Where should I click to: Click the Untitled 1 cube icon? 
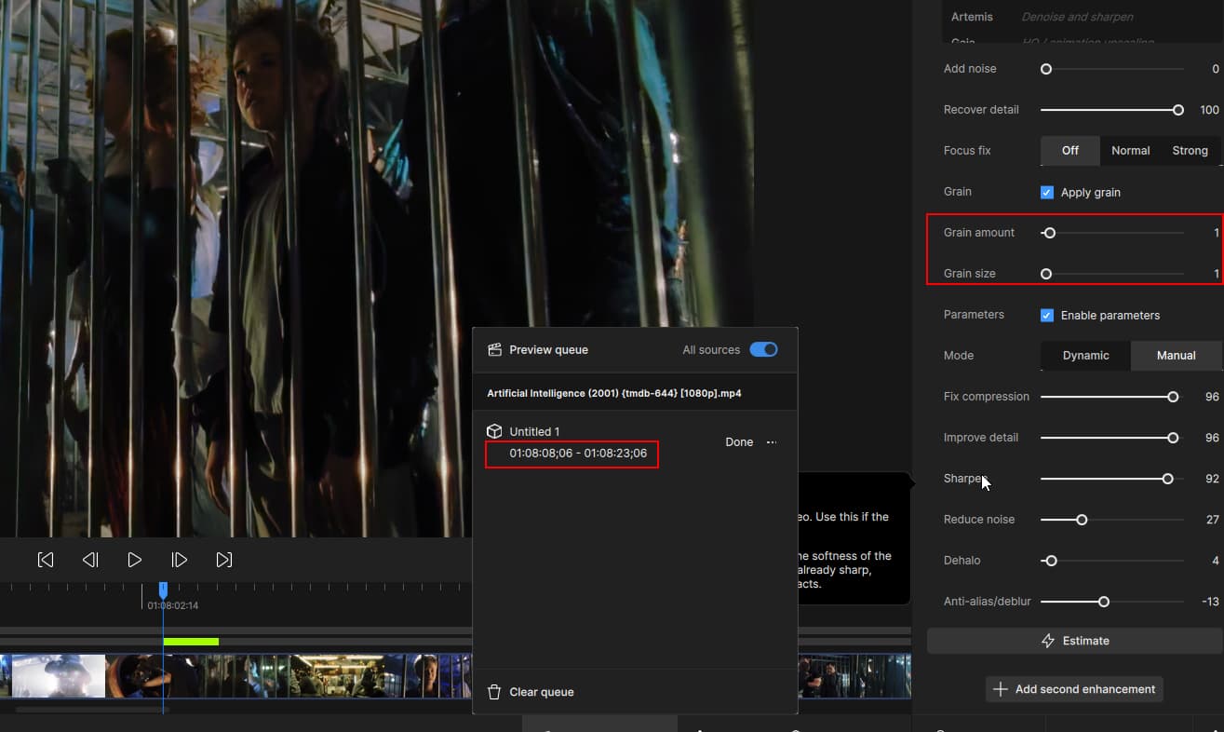coord(494,431)
